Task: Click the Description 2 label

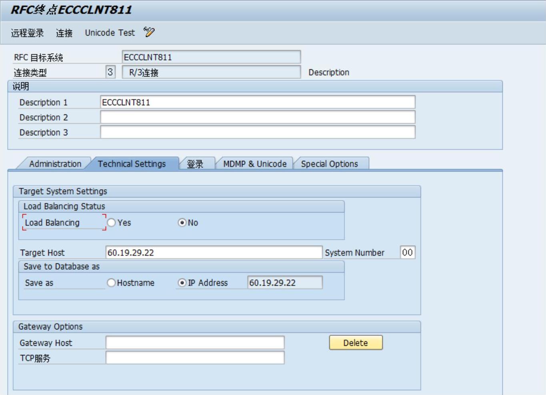Action: point(44,118)
